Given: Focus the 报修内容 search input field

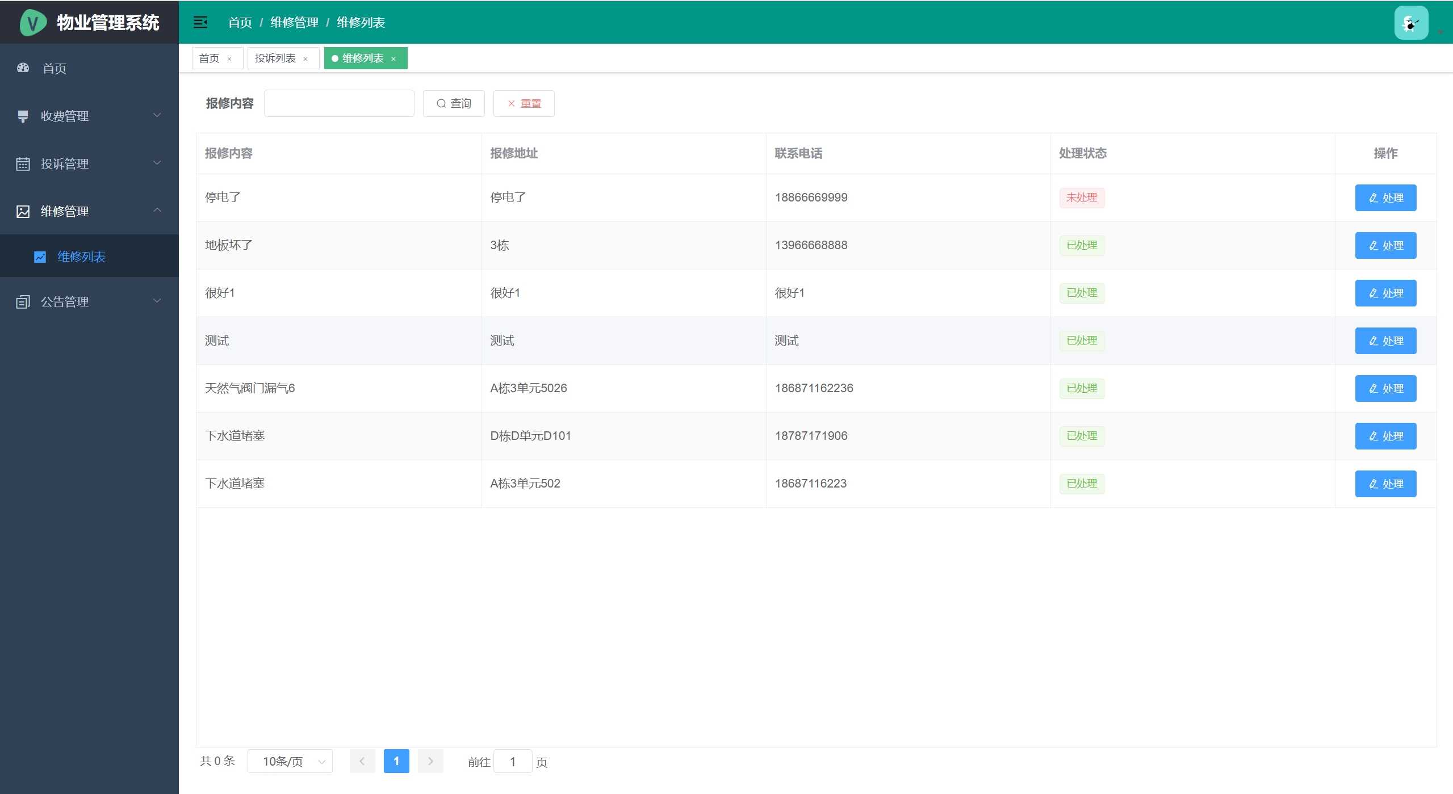Looking at the screenshot, I should pos(339,103).
